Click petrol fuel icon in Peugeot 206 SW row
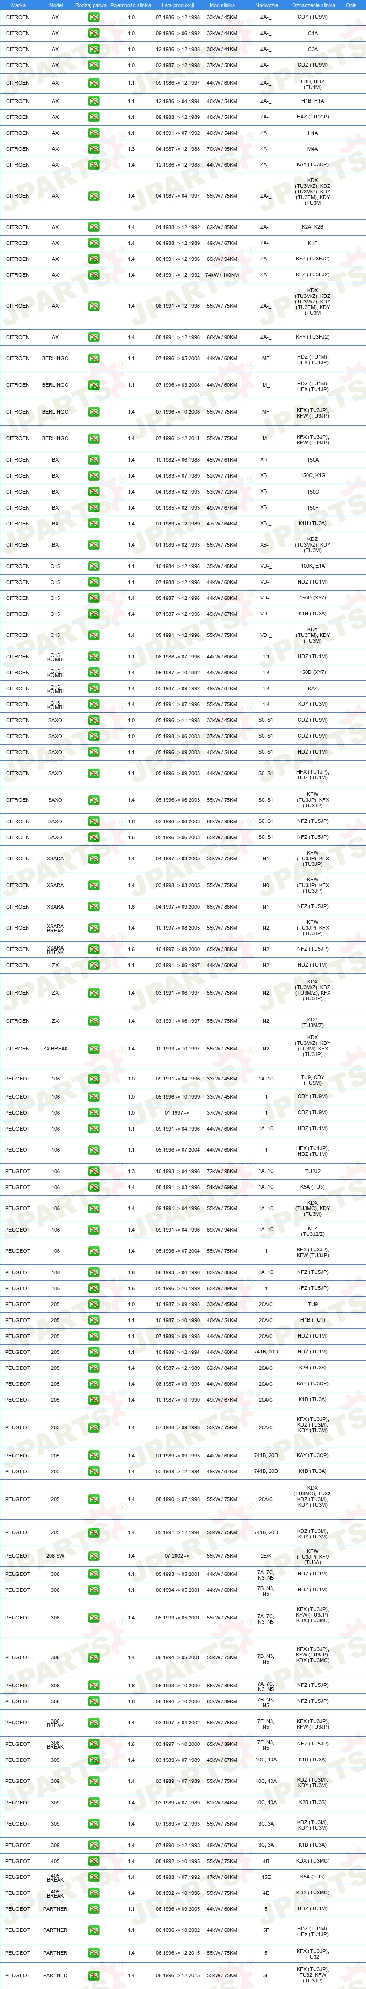 (x=94, y=1556)
